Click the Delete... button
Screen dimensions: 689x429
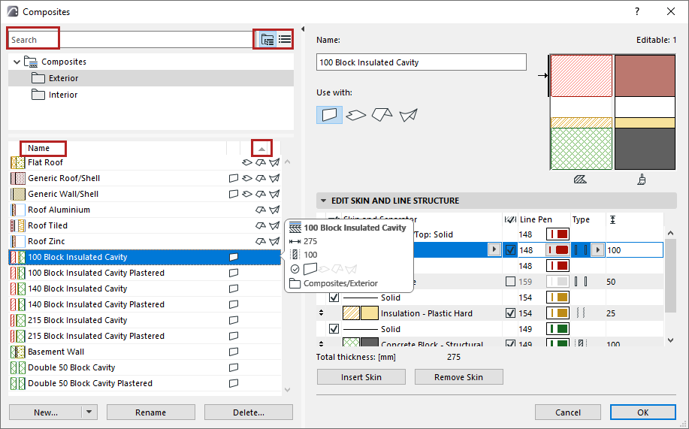click(x=248, y=412)
